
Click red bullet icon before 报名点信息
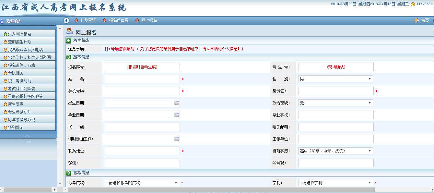click(x=105, y=20)
